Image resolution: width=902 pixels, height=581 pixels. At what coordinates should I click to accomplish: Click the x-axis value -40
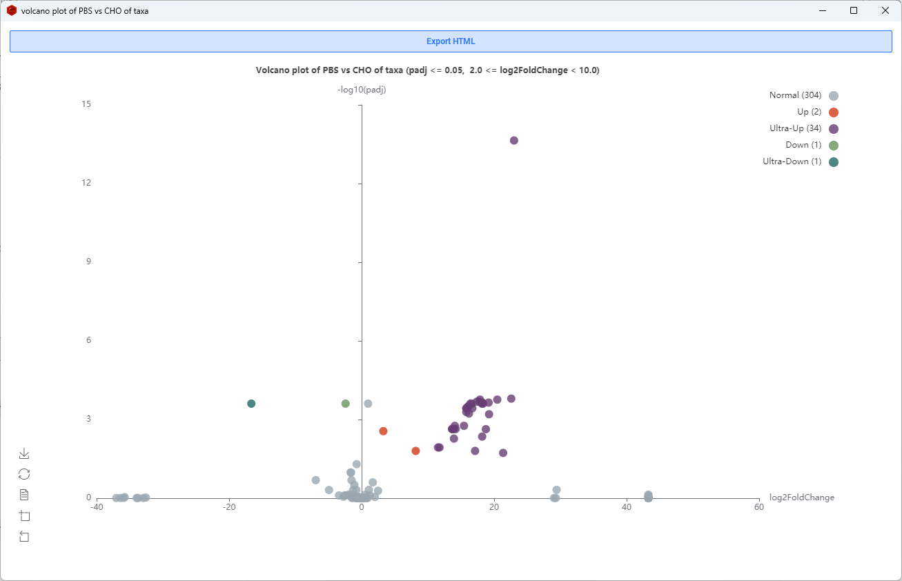pyautogui.click(x=96, y=508)
